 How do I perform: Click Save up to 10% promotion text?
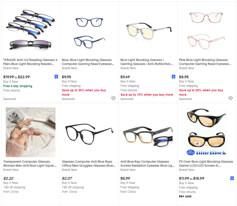click(147, 95)
